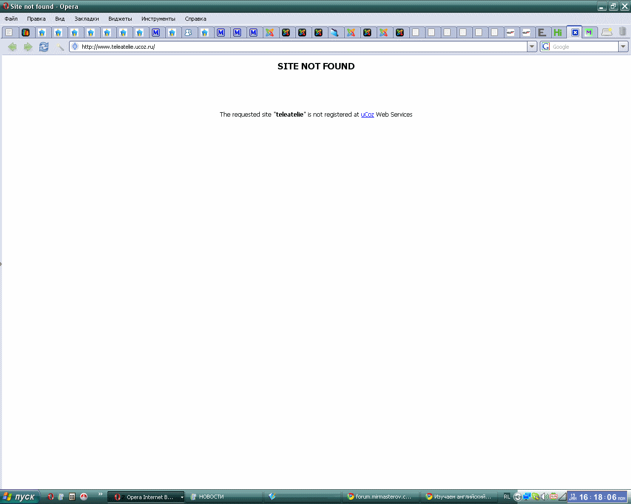Follow the uCoz hyperlink
This screenshot has width=631, height=504.
click(x=367, y=115)
